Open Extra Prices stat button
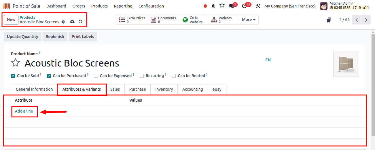375x150 pixels. [132, 20]
